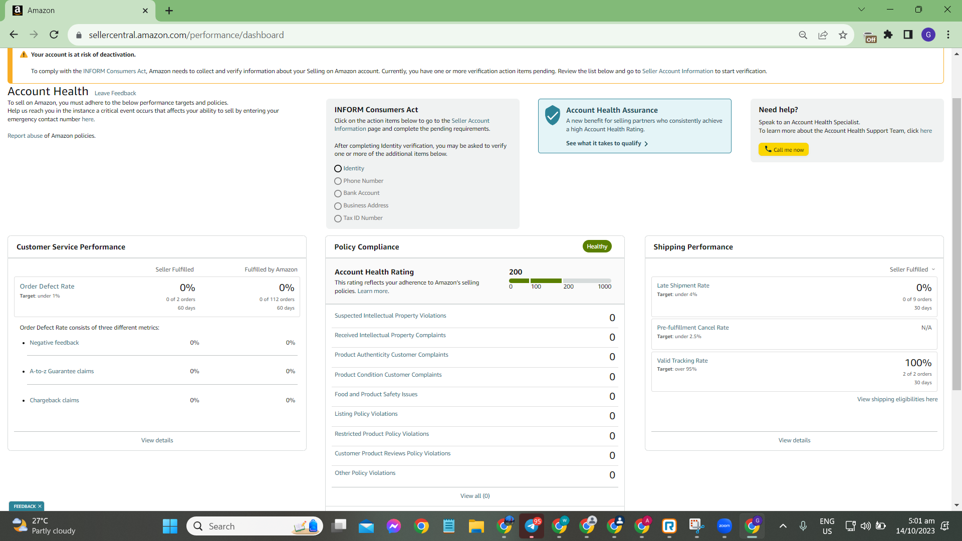Expand See what it takes to qualify
The width and height of the screenshot is (962, 541).
(607, 143)
